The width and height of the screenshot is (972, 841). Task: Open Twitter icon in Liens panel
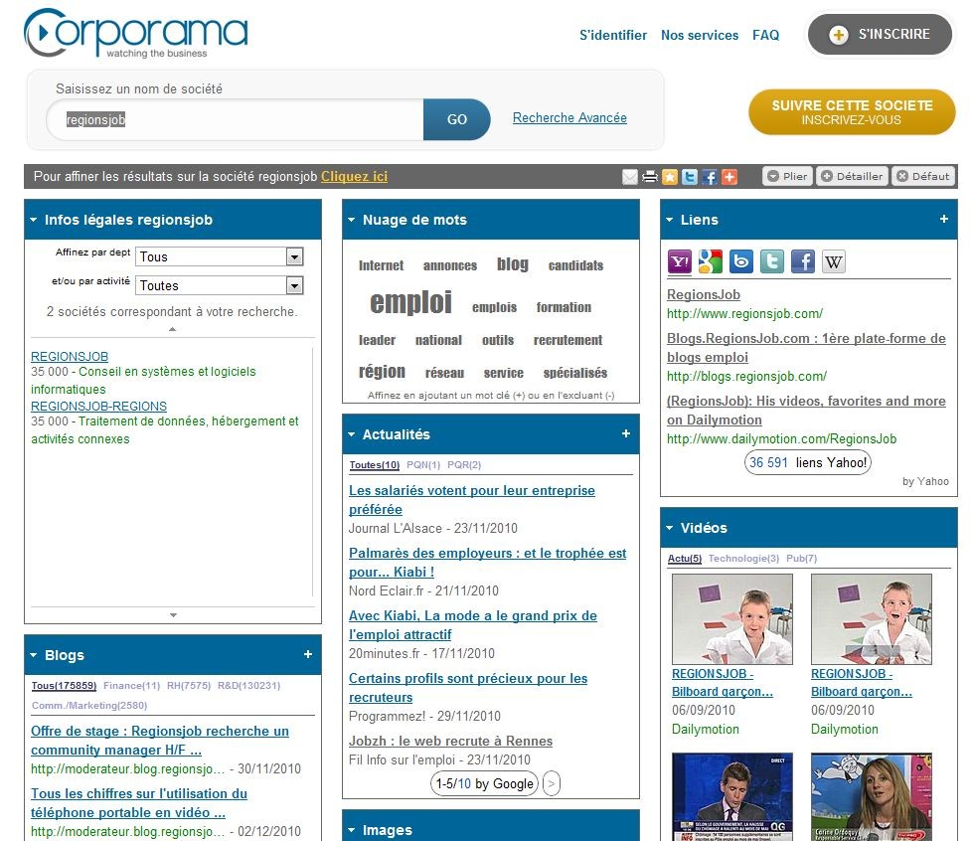click(x=772, y=261)
